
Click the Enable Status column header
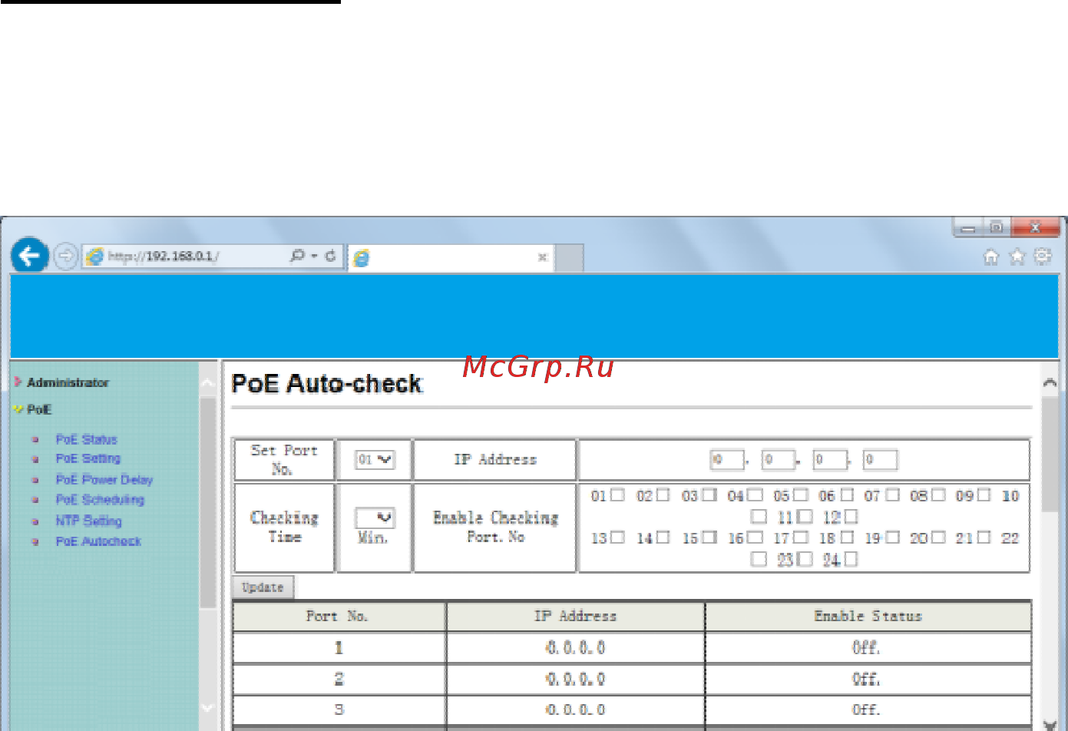pyautogui.click(x=868, y=617)
